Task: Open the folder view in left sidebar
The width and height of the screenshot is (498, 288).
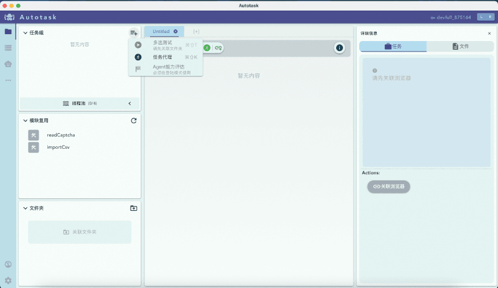Action: point(8,32)
